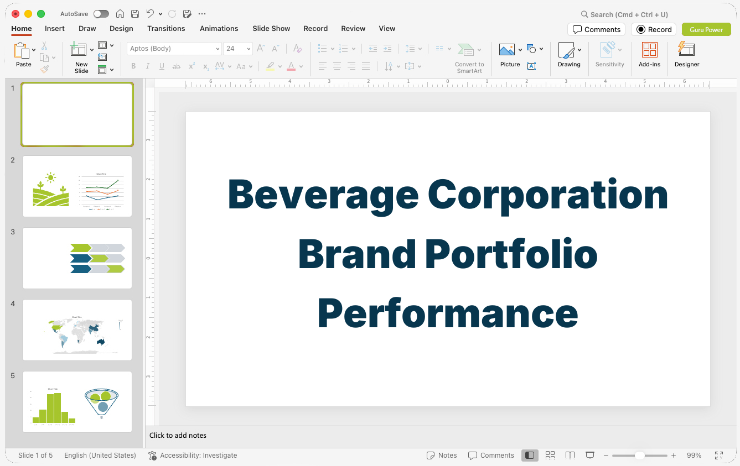Insert a text box
The width and height of the screenshot is (740, 466).
(x=531, y=66)
